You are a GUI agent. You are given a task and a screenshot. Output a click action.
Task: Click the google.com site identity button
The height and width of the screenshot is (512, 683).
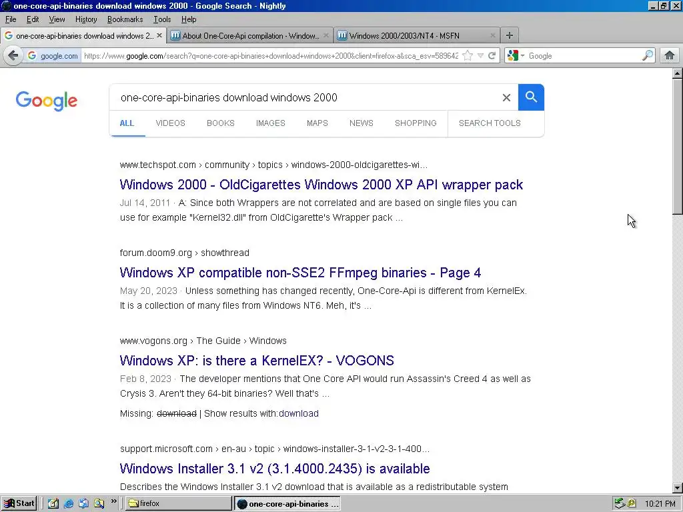[53, 56]
